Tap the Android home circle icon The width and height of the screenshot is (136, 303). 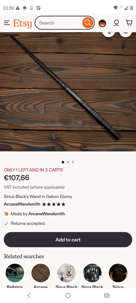pyautogui.click(x=68, y=295)
